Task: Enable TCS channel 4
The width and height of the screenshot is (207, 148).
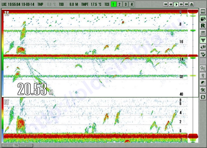Action: [131, 4]
